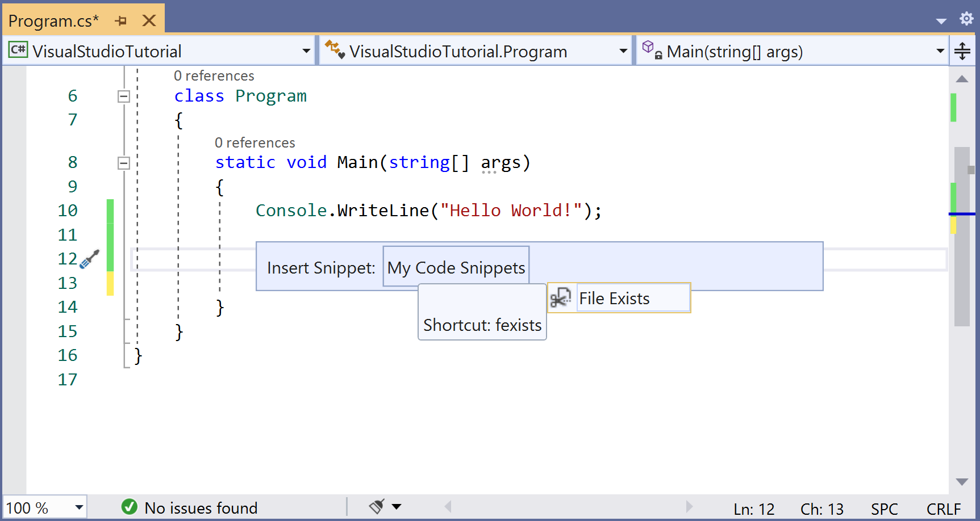Open the VisualStudioTutorial project dropdown
Screen dimensions: 980x521
coord(306,51)
